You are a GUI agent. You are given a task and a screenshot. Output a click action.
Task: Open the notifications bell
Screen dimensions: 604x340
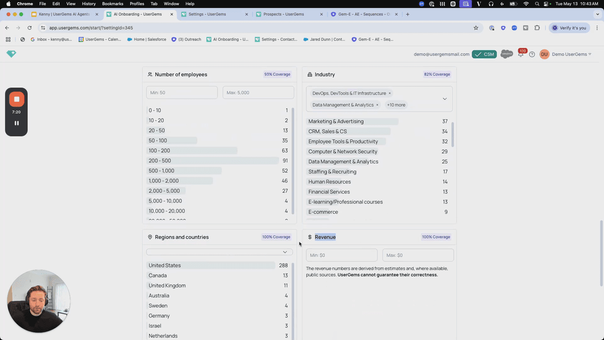(x=521, y=54)
